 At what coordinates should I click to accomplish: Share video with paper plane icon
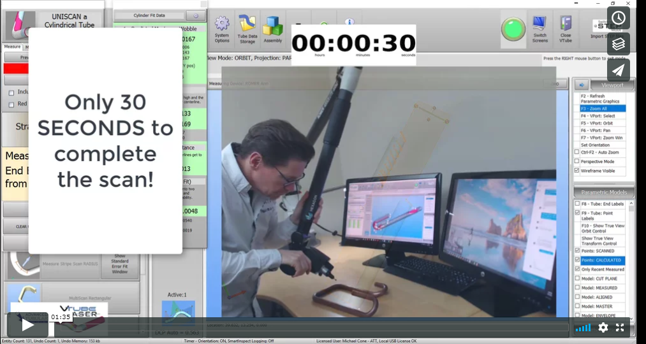coord(619,70)
